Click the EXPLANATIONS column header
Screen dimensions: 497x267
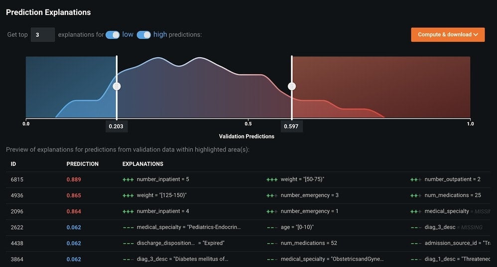click(x=142, y=164)
